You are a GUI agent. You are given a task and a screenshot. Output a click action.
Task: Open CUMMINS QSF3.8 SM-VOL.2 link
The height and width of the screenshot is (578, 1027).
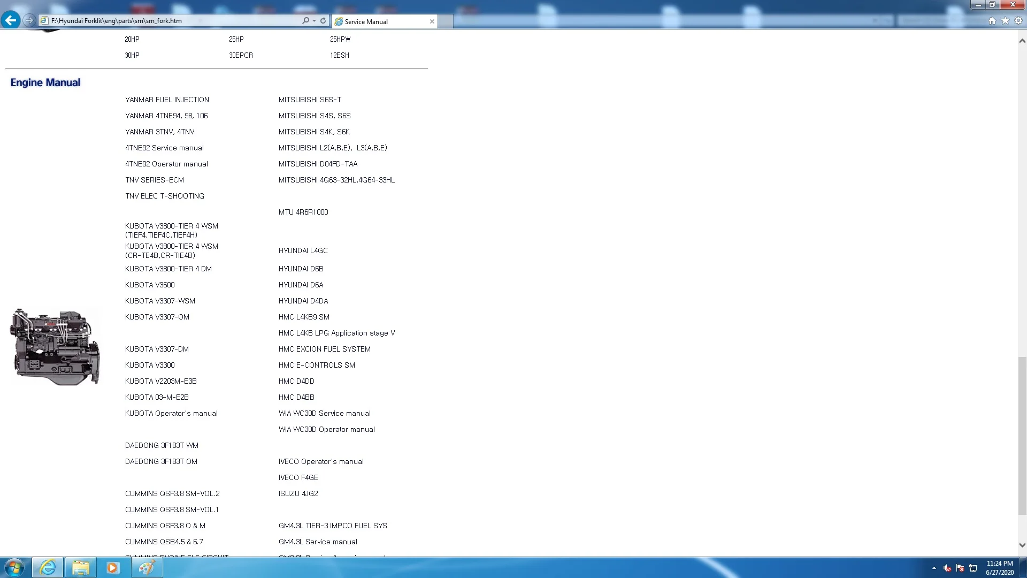pos(172,494)
